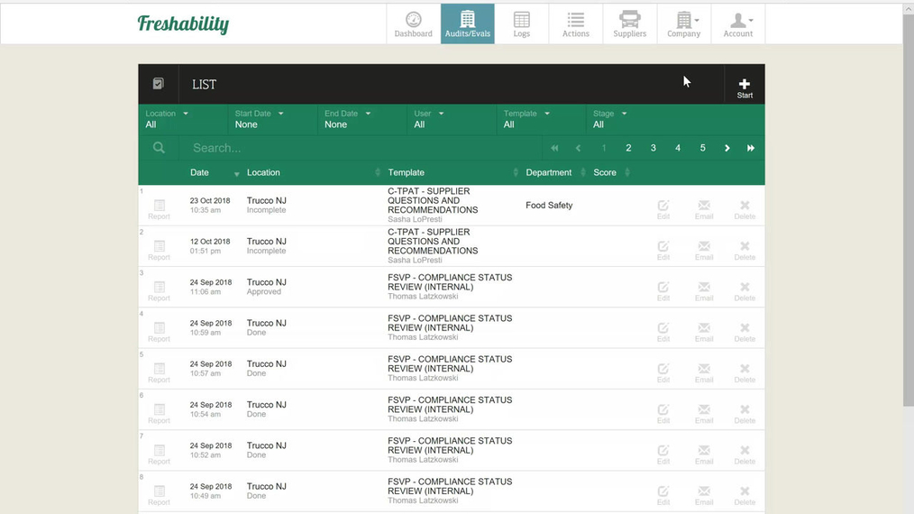Delete the 24 Sep 11:06 am audit
This screenshot has width=914, height=514.
745,291
